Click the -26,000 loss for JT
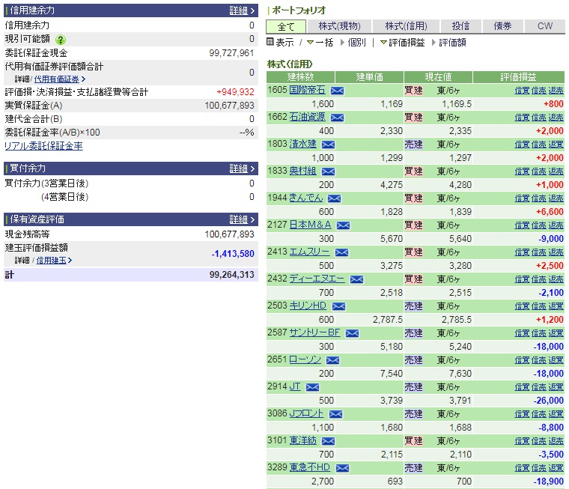Viewport: 569px width, 489px height. coord(548,401)
